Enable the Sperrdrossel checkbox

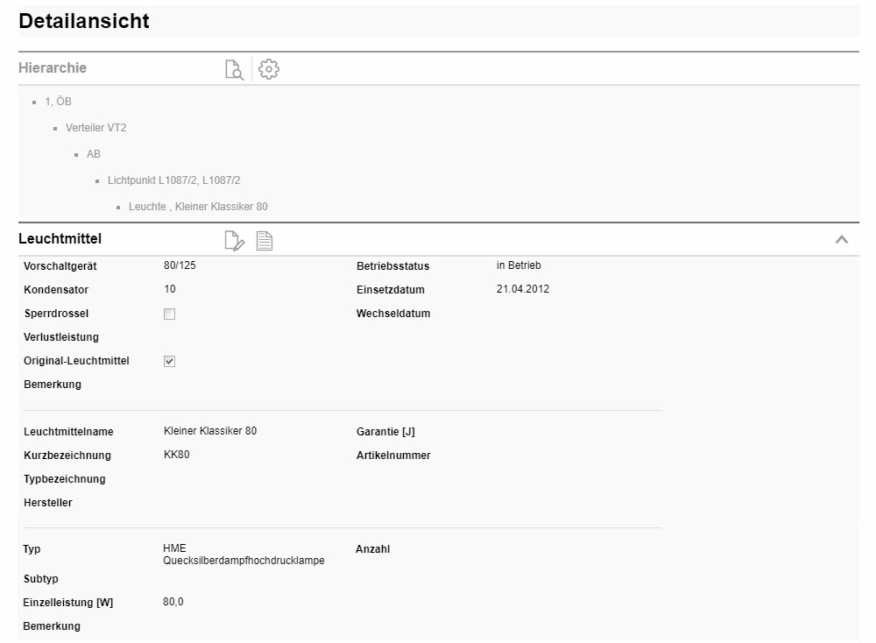170,314
